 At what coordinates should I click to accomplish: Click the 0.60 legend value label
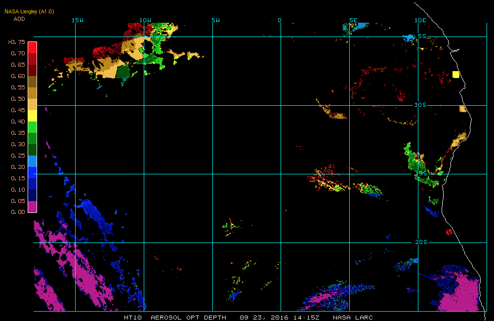coord(18,76)
